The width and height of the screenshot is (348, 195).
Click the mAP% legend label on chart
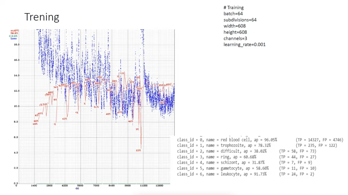[15, 31]
